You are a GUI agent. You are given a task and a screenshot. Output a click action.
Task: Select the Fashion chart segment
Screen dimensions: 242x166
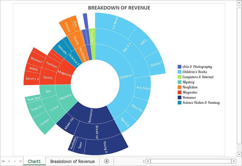click(51, 65)
